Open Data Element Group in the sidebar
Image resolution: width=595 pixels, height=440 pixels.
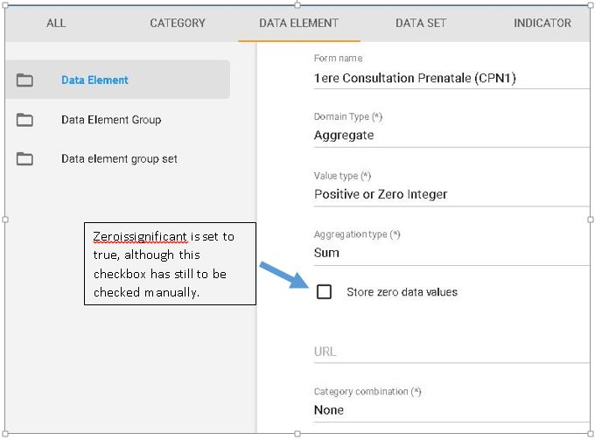(111, 120)
